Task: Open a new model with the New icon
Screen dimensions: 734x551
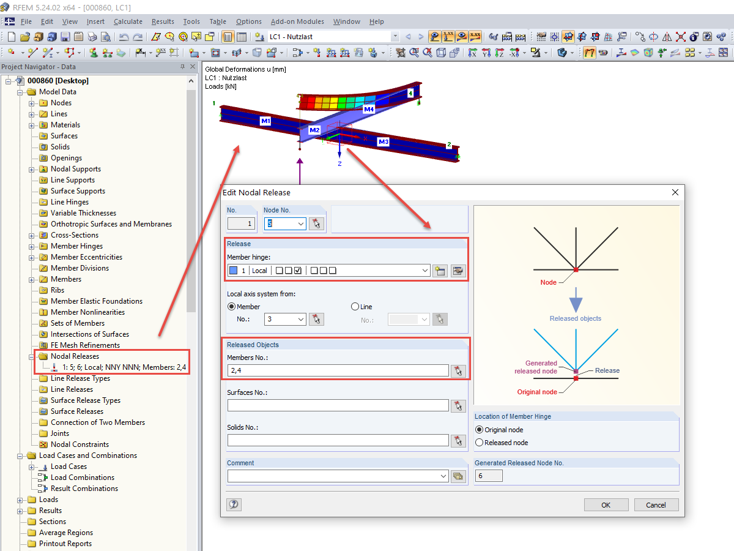Action: coord(11,37)
